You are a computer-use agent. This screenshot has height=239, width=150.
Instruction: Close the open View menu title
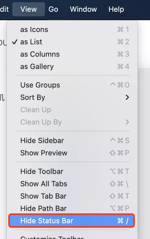click(x=29, y=9)
